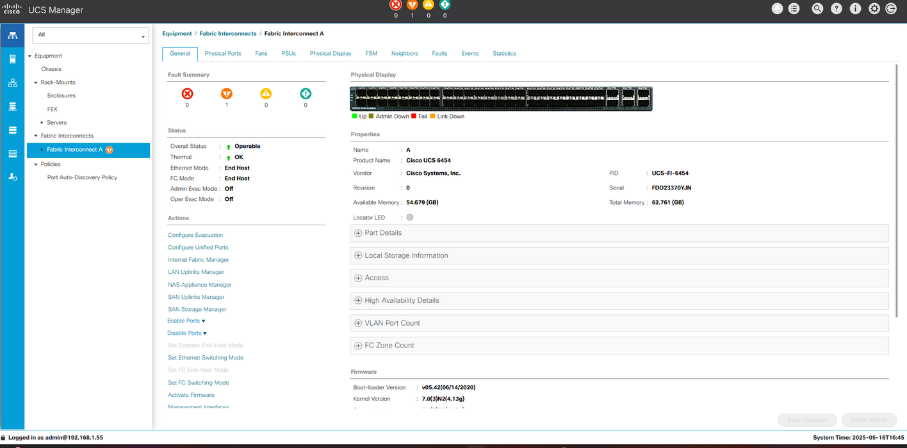
Task: Click the critical faults icon in header
Action: pos(396,5)
